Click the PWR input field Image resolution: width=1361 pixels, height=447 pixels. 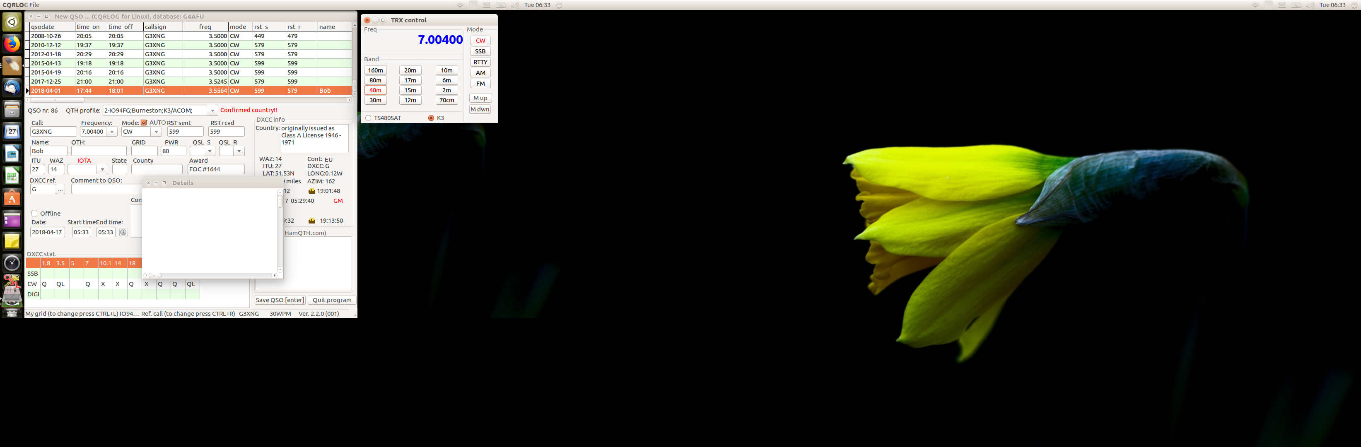click(x=173, y=151)
